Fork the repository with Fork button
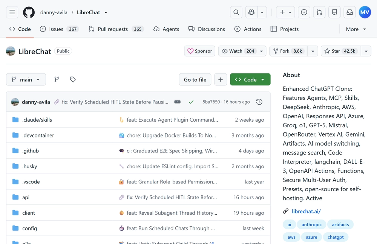377x244 pixels. [288, 51]
